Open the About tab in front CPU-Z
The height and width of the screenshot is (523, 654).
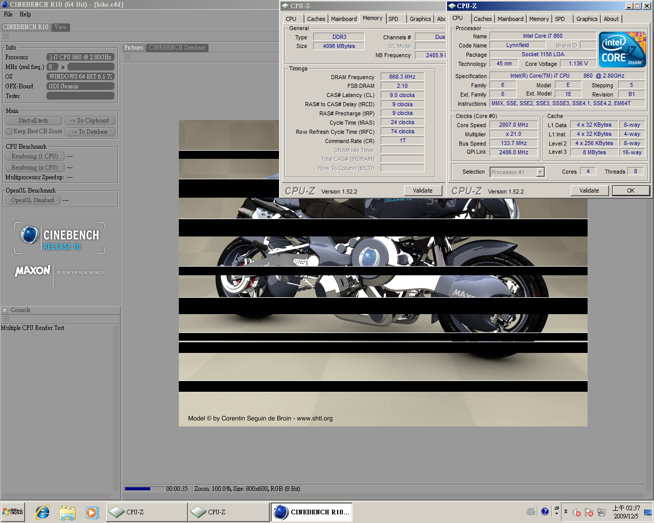[x=611, y=19]
